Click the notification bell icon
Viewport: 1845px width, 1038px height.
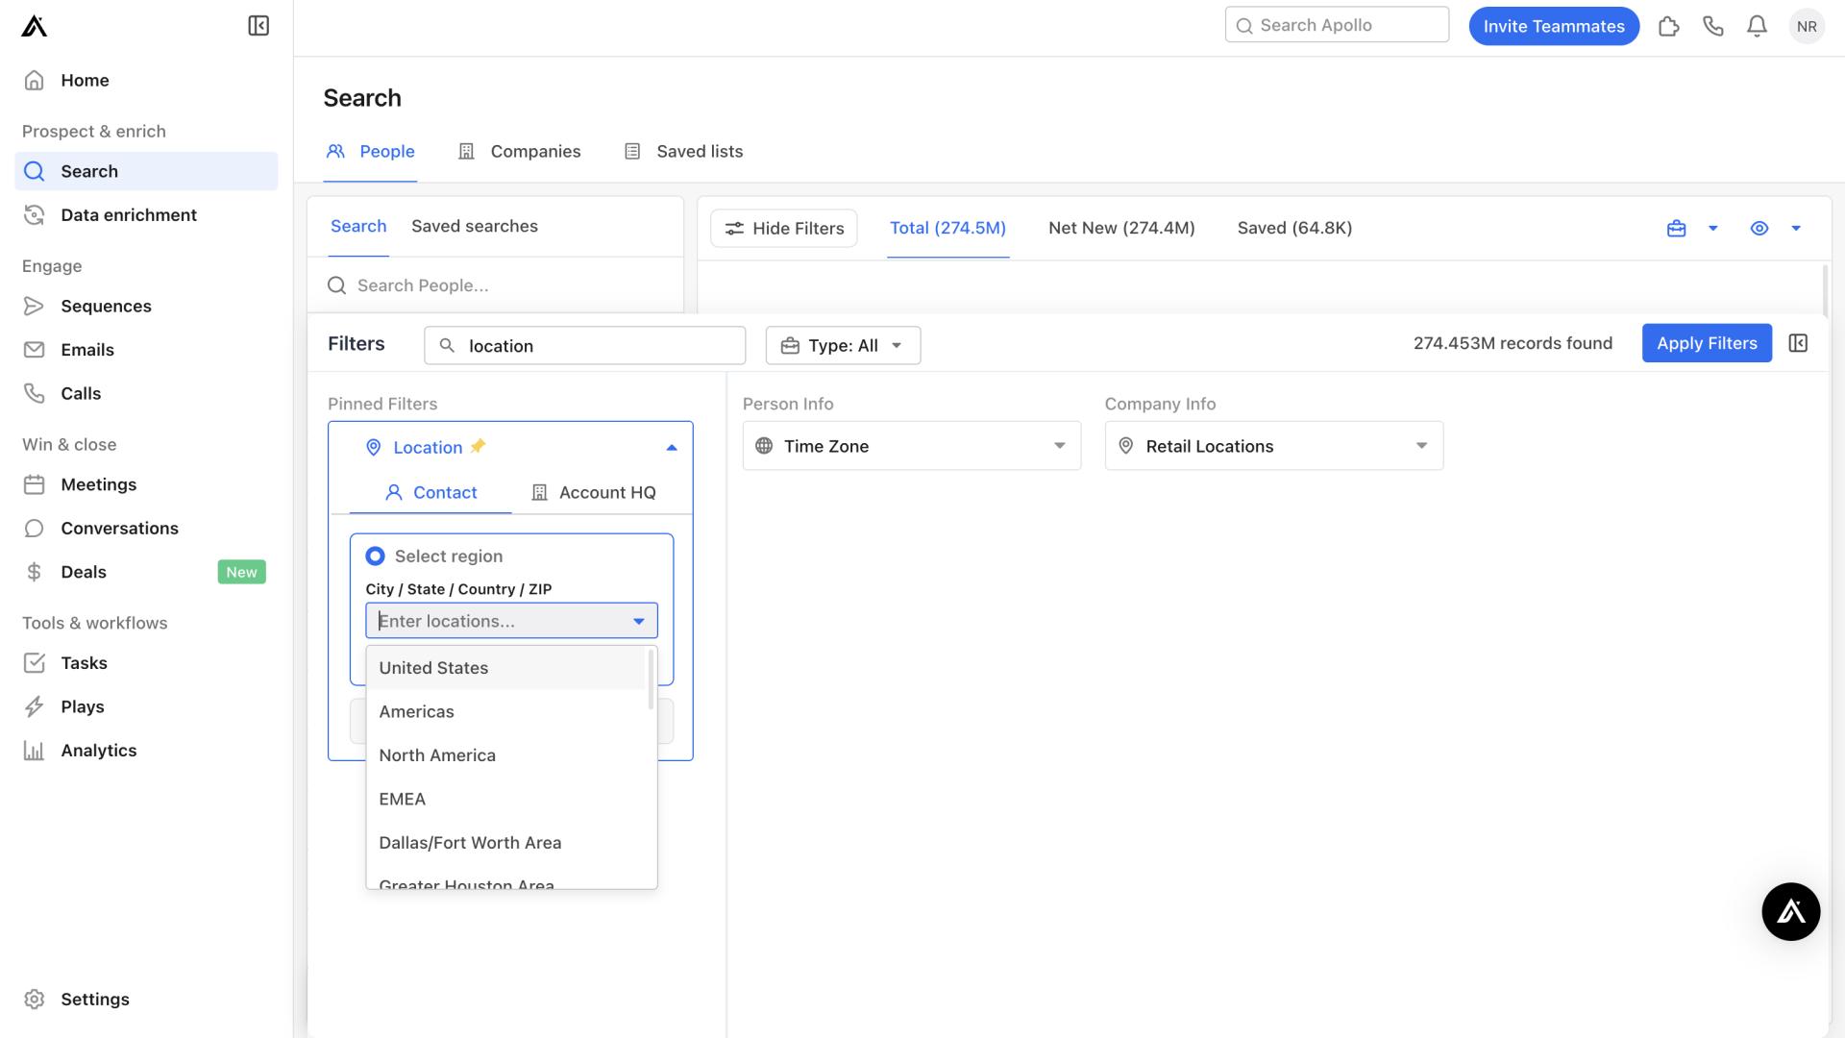point(1758,25)
